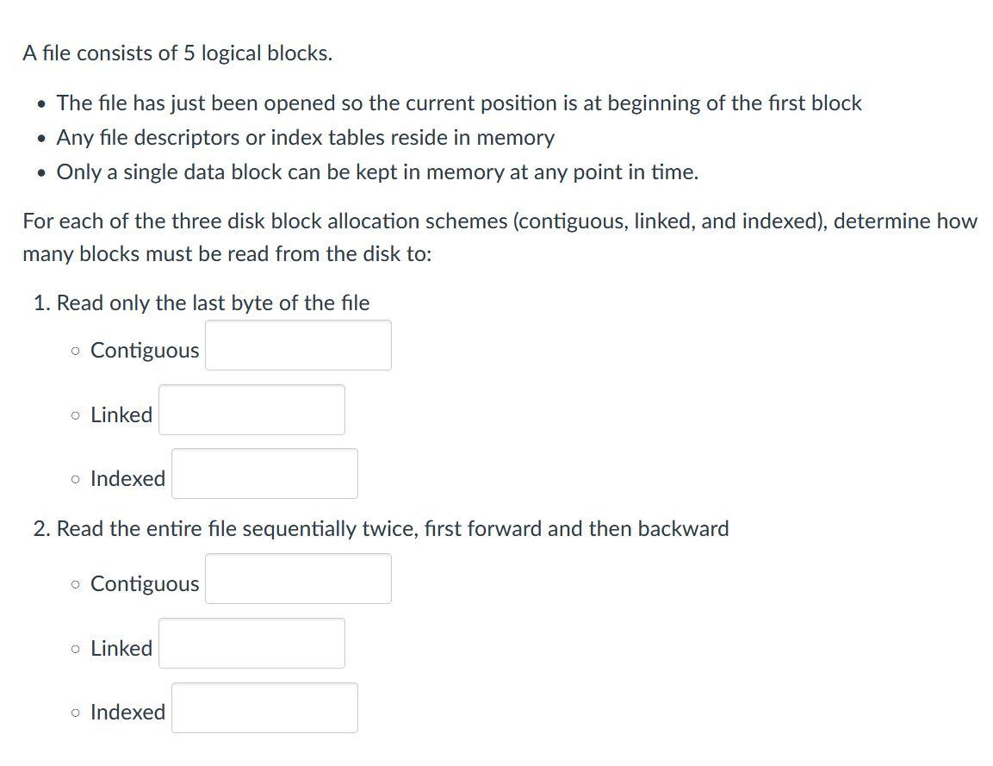This screenshot has height=766, width=993.
Task: Click the Contiguous answer field under question 2
Action: point(298,578)
